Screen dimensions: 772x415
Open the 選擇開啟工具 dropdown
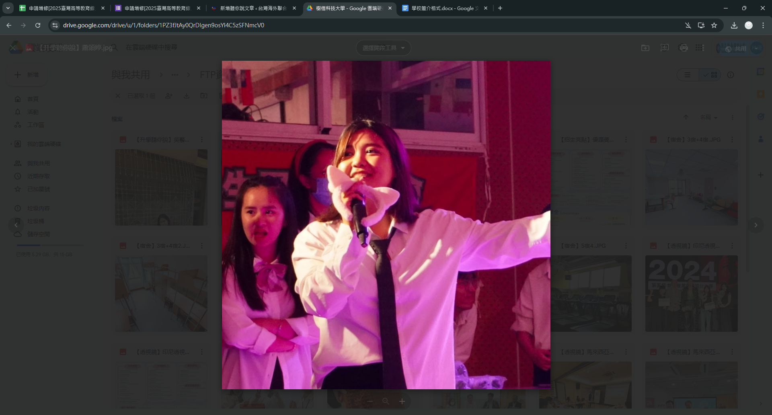click(x=383, y=48)
